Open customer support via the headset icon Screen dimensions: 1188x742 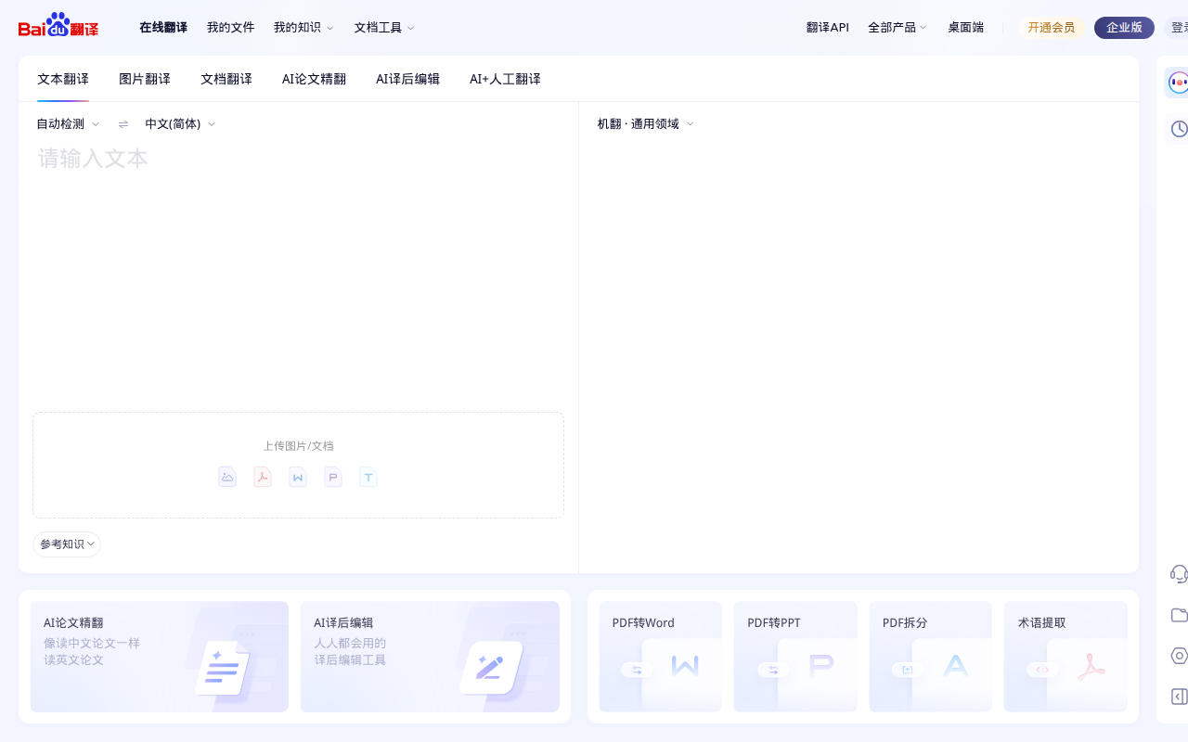point(1179,574)
